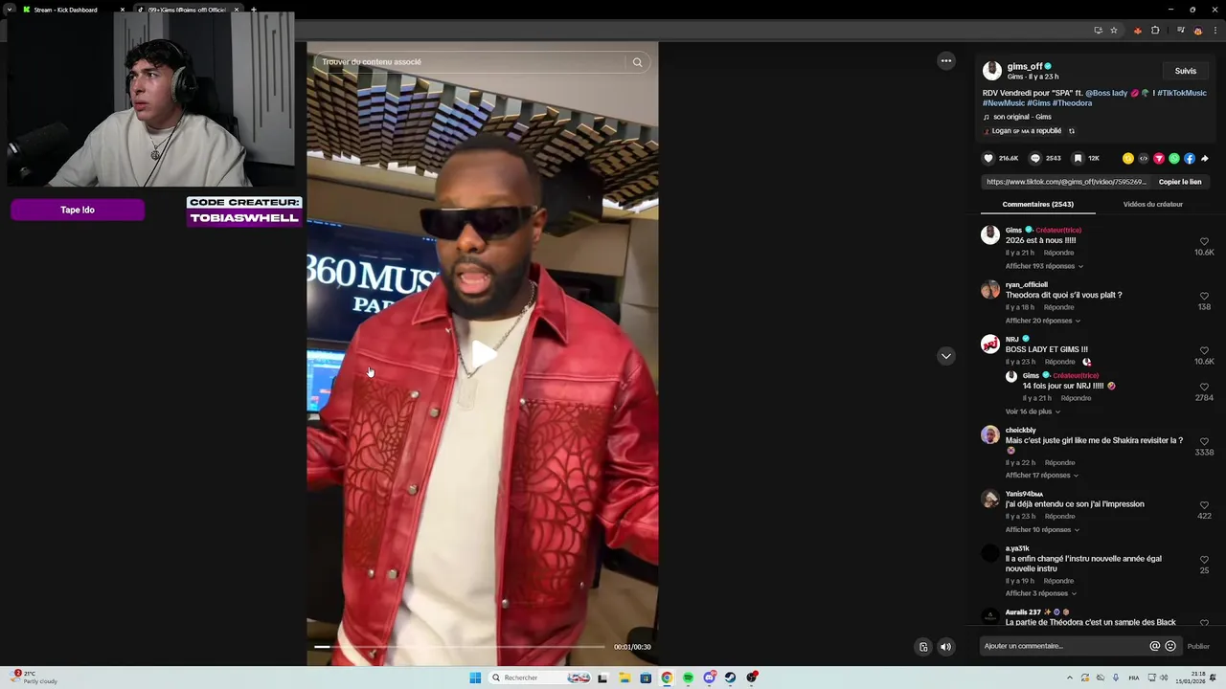Open Google Chrome from the taskbar
Viewport: 1226px width, 689px height.
point(667,678)
